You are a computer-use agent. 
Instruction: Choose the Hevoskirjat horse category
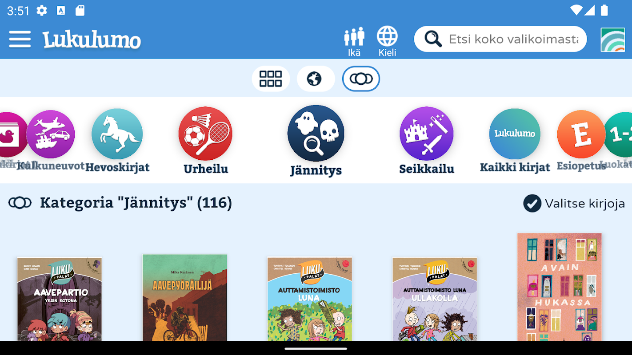point(117,134)
